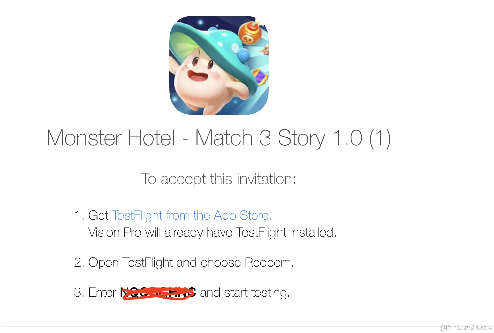The width and height of the screenshot is (494, 333).
Task: Click the 'Open TestFlight and choose Redeem' step
Action: pos(184,262)
